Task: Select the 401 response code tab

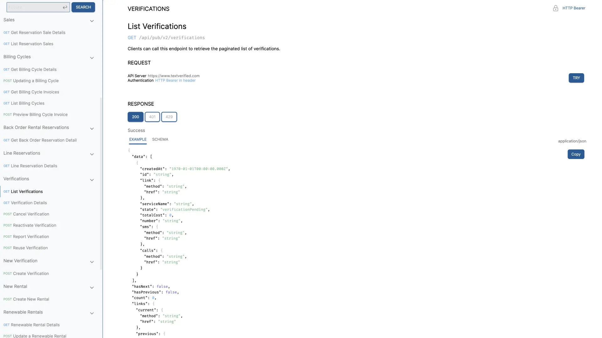Action: (x=152, y=116)
